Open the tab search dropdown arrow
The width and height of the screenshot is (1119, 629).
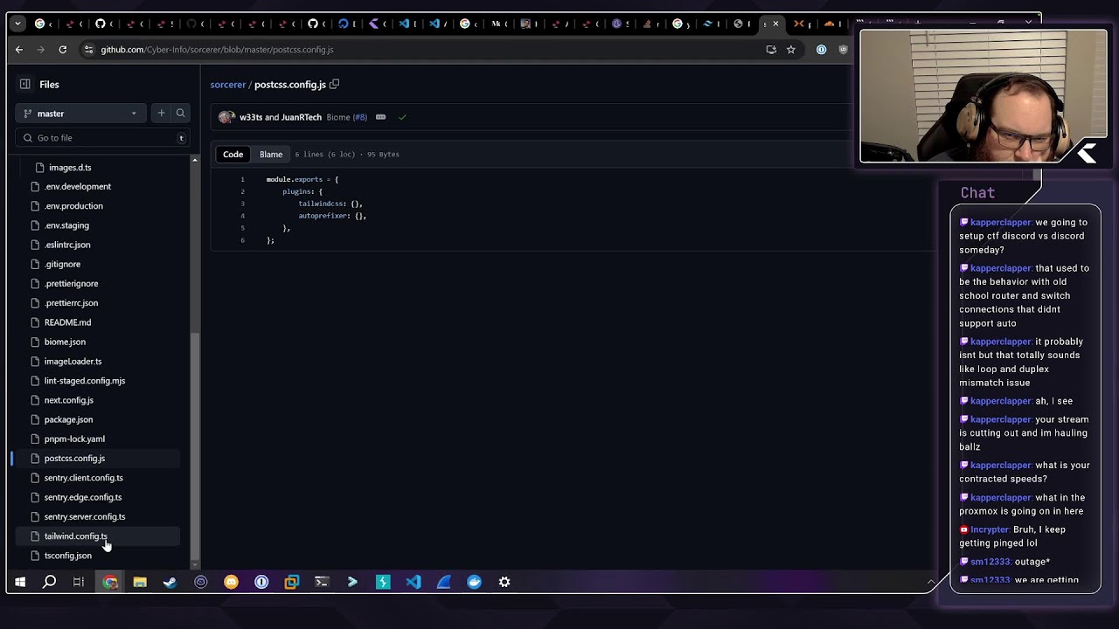19,24
